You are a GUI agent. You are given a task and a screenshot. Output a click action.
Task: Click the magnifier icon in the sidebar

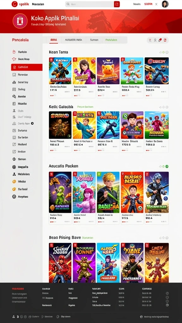point(14,97)
